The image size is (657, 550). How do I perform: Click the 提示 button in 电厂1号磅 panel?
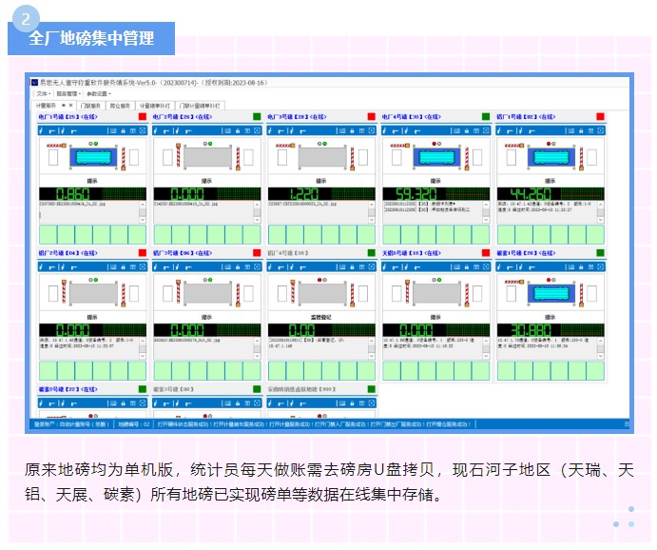click(x=92, y=179)
